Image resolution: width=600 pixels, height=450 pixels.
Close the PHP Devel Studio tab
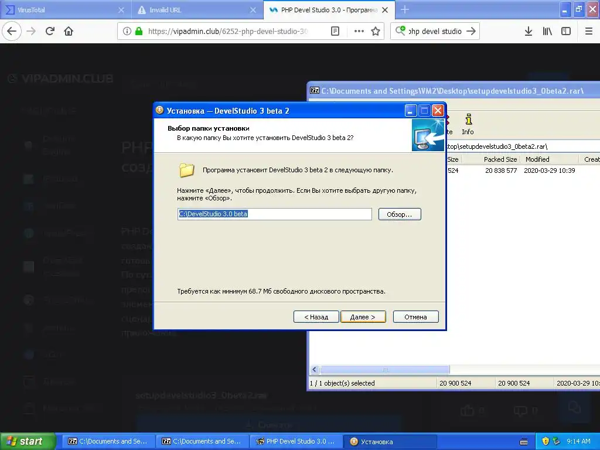[385, 10]
